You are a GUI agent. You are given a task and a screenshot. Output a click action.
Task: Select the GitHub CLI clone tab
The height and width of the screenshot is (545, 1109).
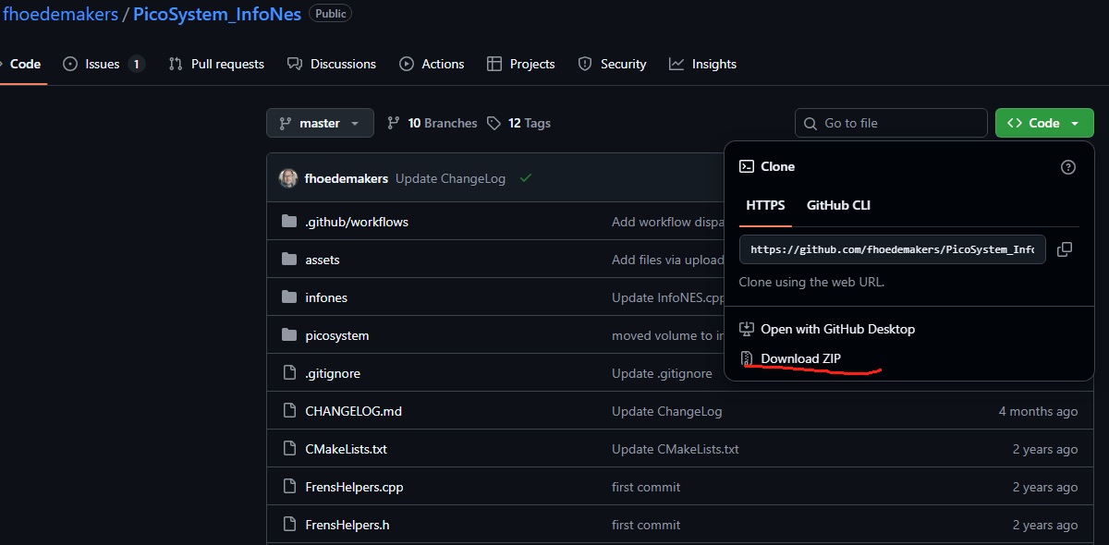click(838, 205)
